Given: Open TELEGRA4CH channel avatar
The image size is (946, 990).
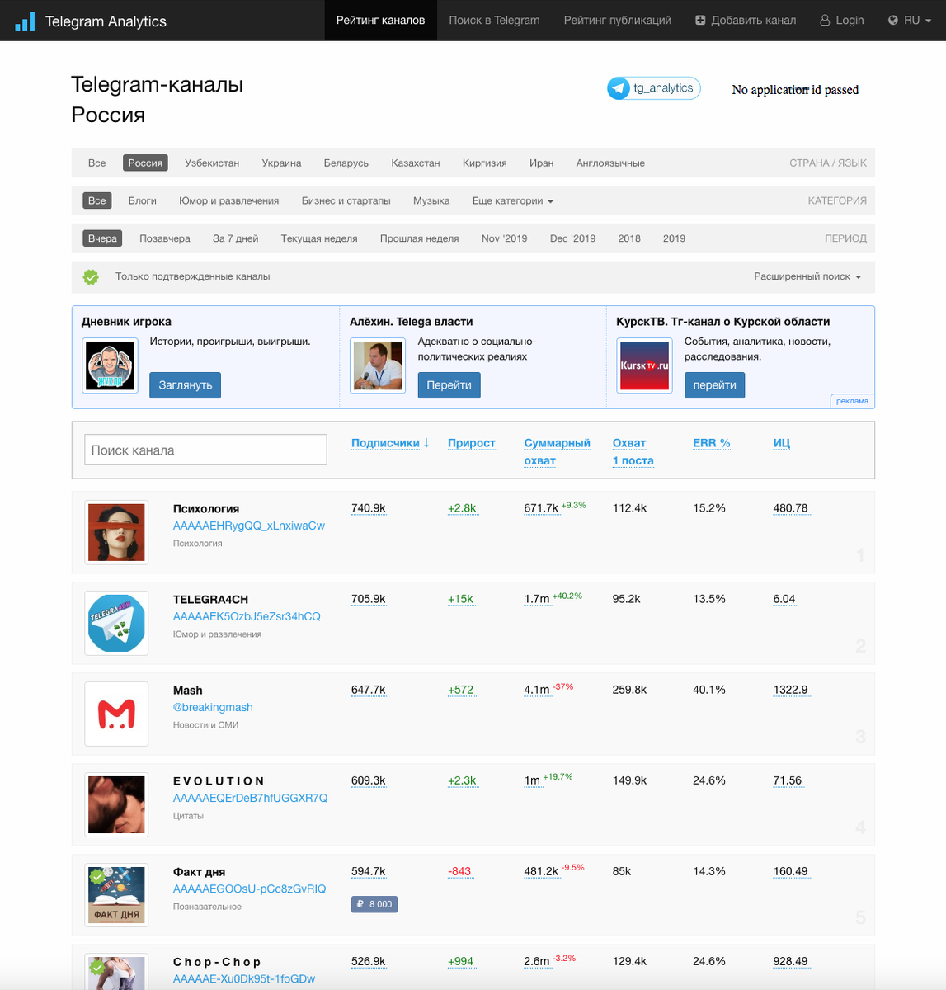Looking at the screenshot, I should (116, 623).
